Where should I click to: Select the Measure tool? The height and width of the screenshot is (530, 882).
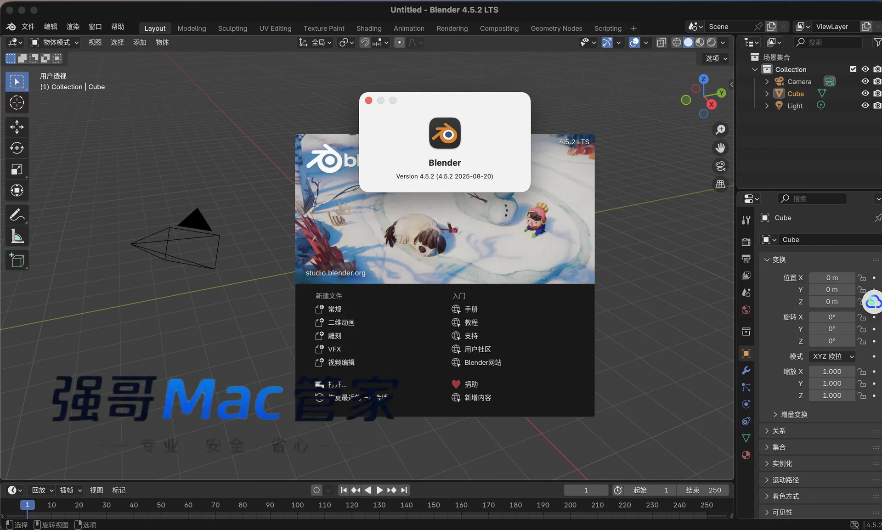point(17,237)
